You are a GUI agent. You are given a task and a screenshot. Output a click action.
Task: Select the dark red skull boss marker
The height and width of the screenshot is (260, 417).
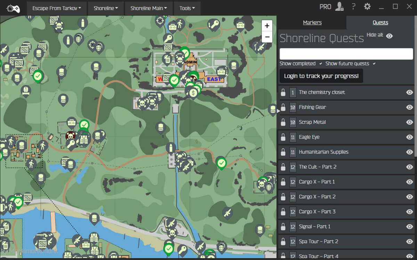[x=71, y=136]
